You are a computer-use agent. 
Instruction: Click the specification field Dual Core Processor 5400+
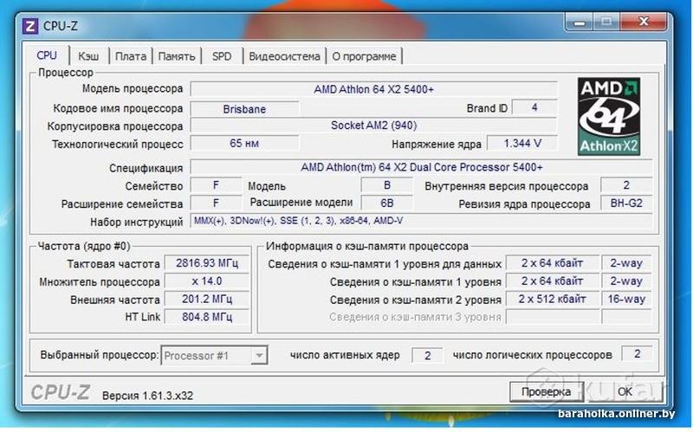pyautogui.click(x=421, y=167)
